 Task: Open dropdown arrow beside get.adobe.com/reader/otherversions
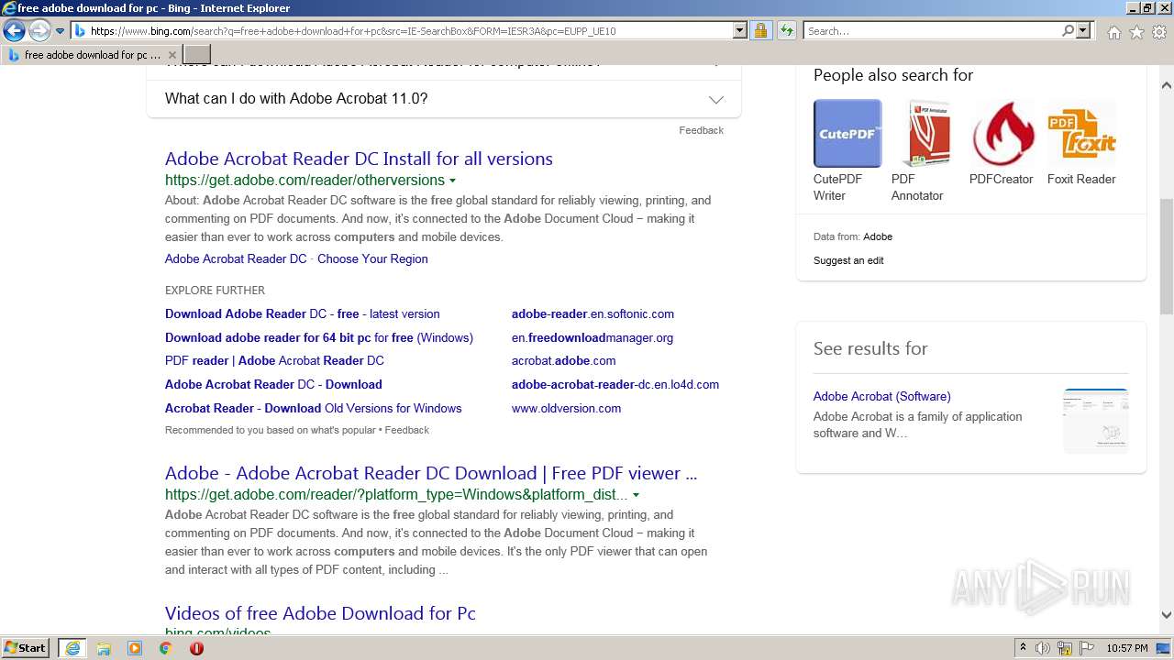coord(452,181)
